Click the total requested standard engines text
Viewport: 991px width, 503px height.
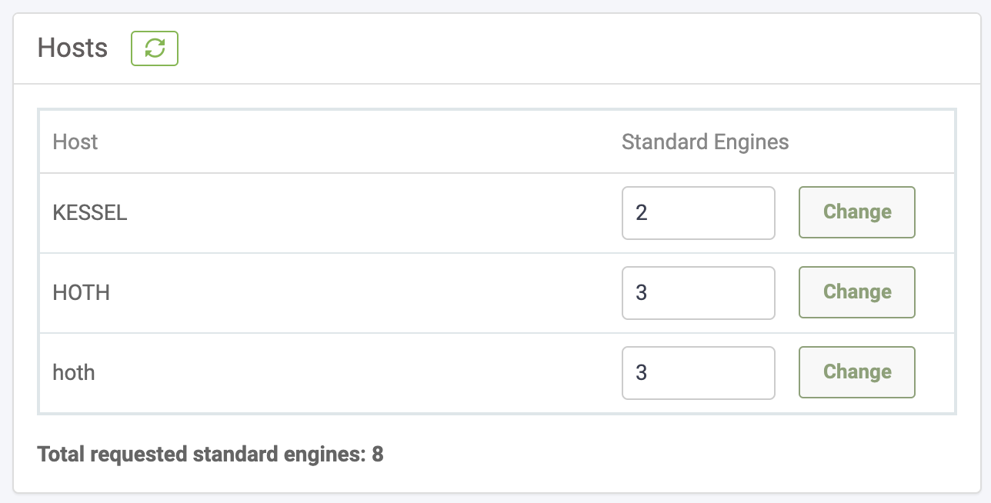click(210, 454)
